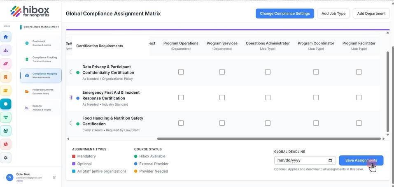Click the Add Department button
Viewport: 394px width, 187px height.
[x=371, y=14]
